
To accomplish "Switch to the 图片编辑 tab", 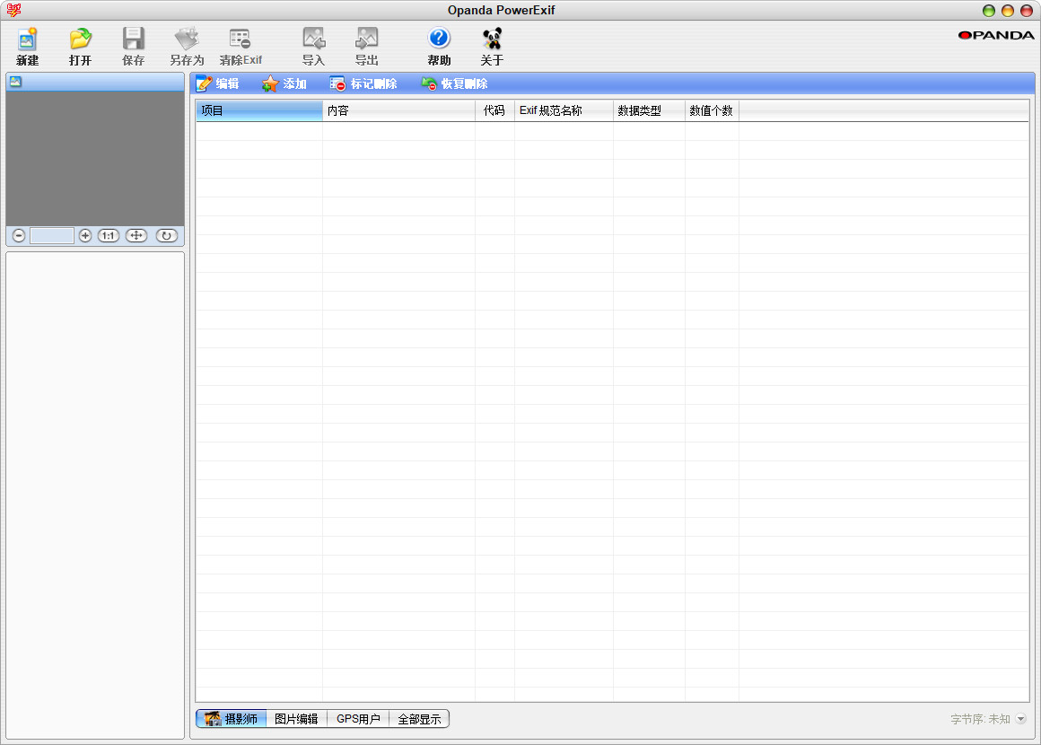I will [x=296, y=718].
